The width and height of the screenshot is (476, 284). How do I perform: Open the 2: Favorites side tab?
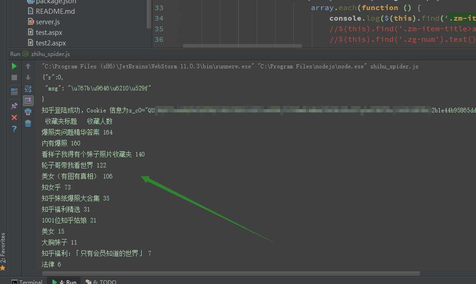coord(3,251)
